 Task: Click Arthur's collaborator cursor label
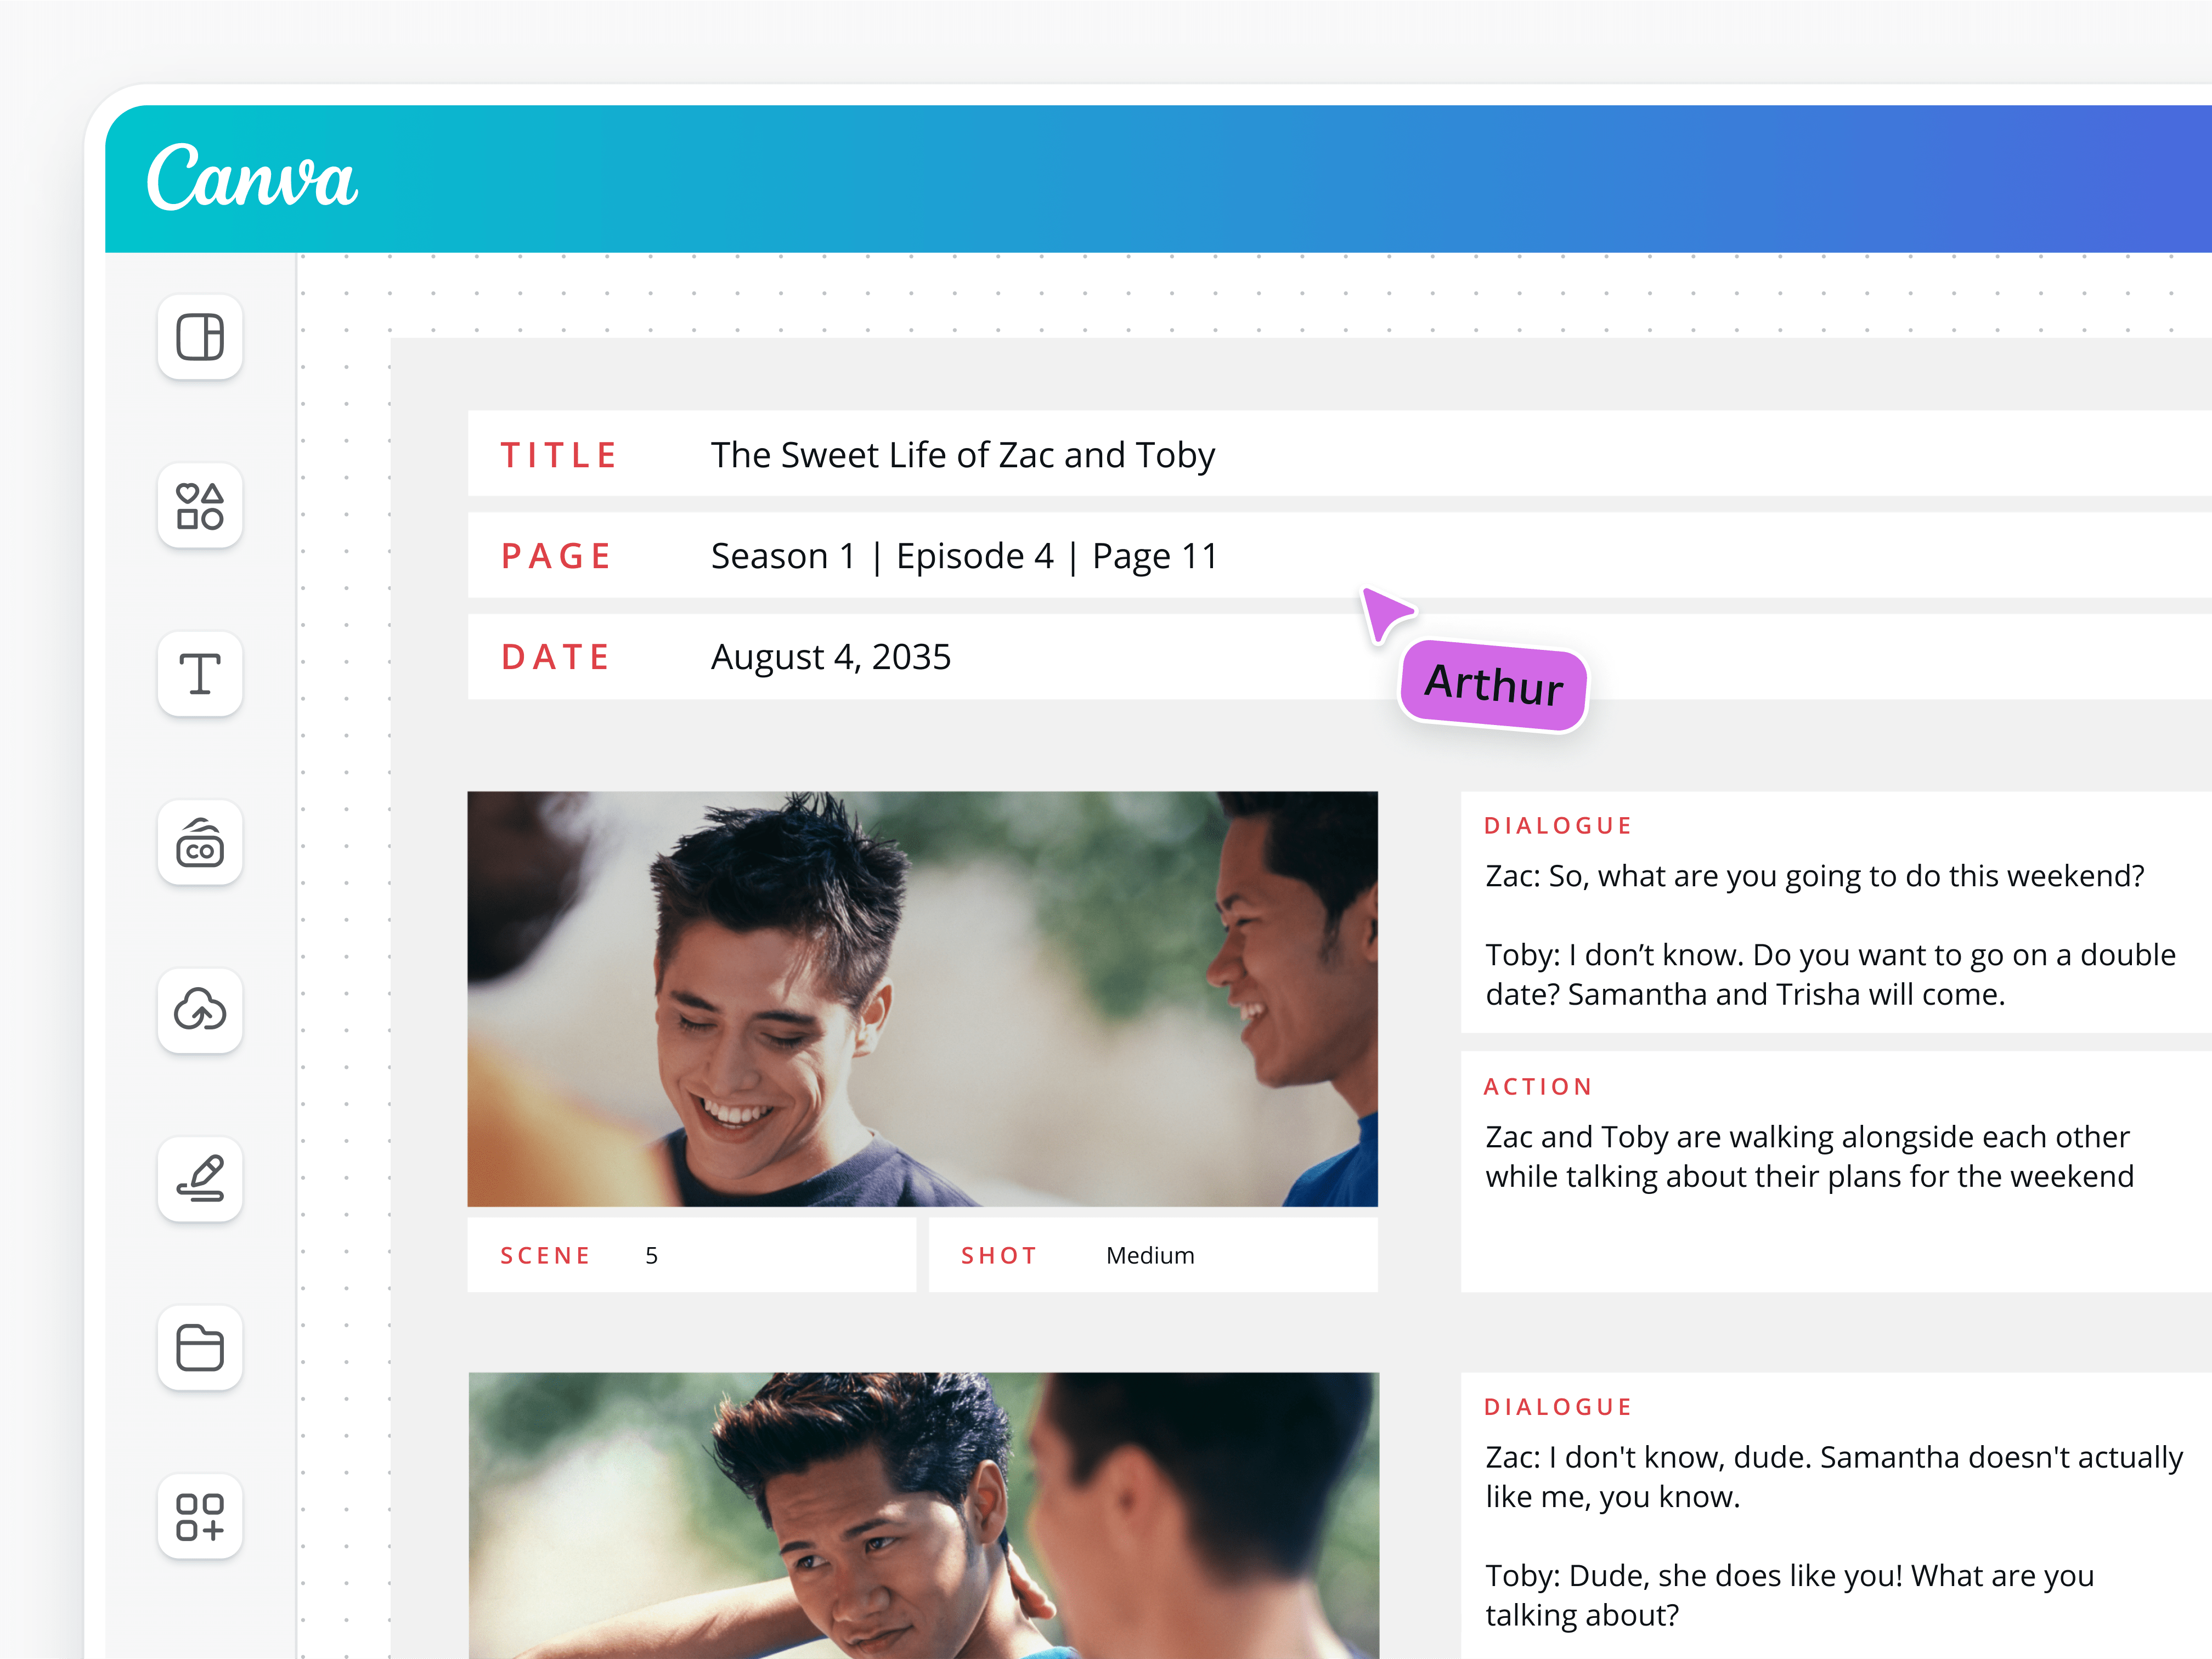click(1492, 686)
